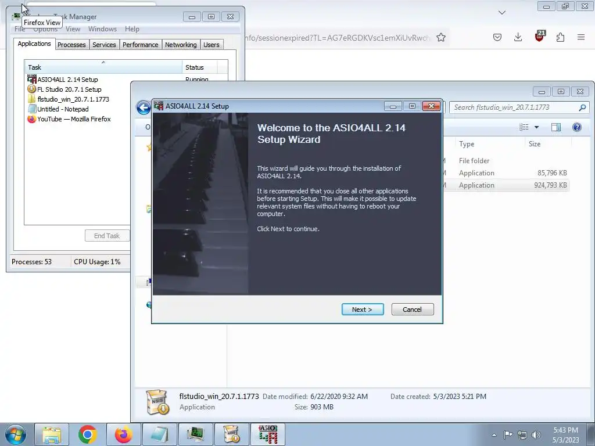Image resolution: width=595 pixels, height=446 pixels.
Task: Change view icon in Explorer toolbar
Action: pos(524,127)
